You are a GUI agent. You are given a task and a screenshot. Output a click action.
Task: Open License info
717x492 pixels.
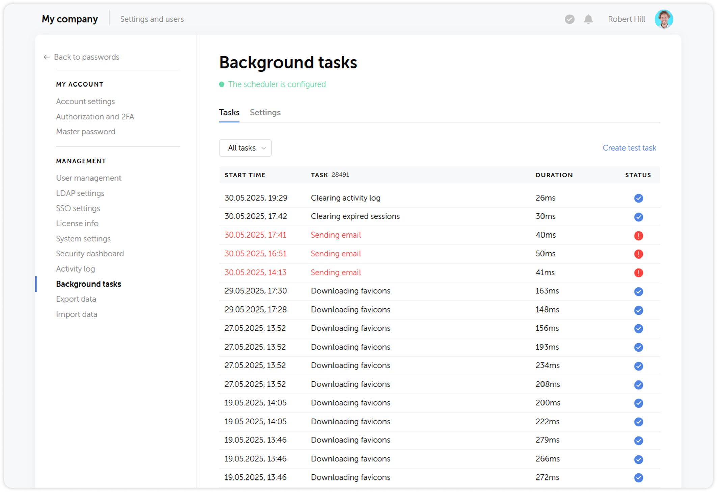[77, 224]
